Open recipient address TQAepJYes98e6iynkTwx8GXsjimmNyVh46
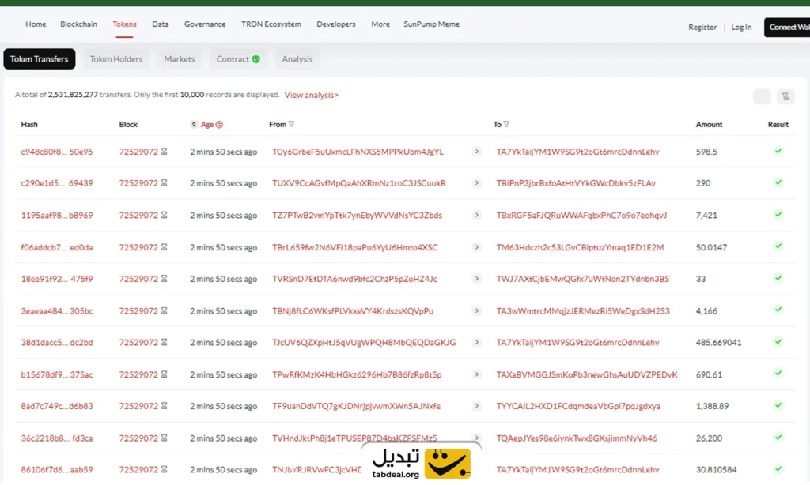The width and height of the screenshot is (810, 485). point(577,438)
